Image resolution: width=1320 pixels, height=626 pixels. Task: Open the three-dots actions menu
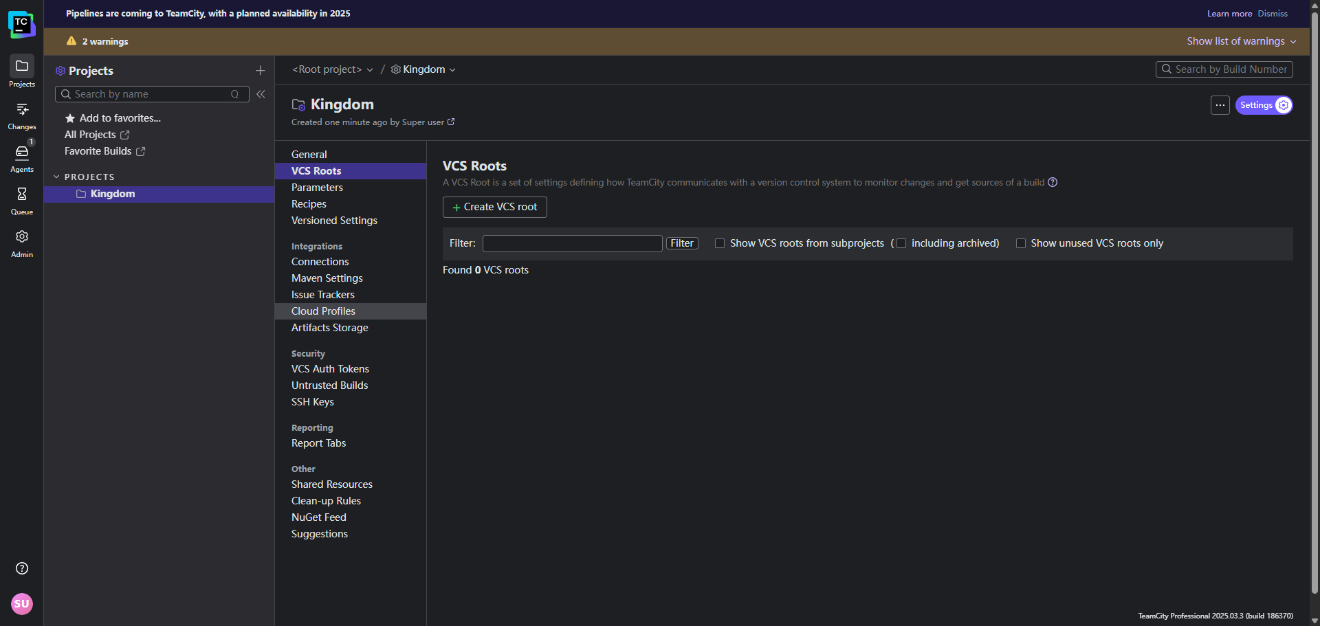1220,105
